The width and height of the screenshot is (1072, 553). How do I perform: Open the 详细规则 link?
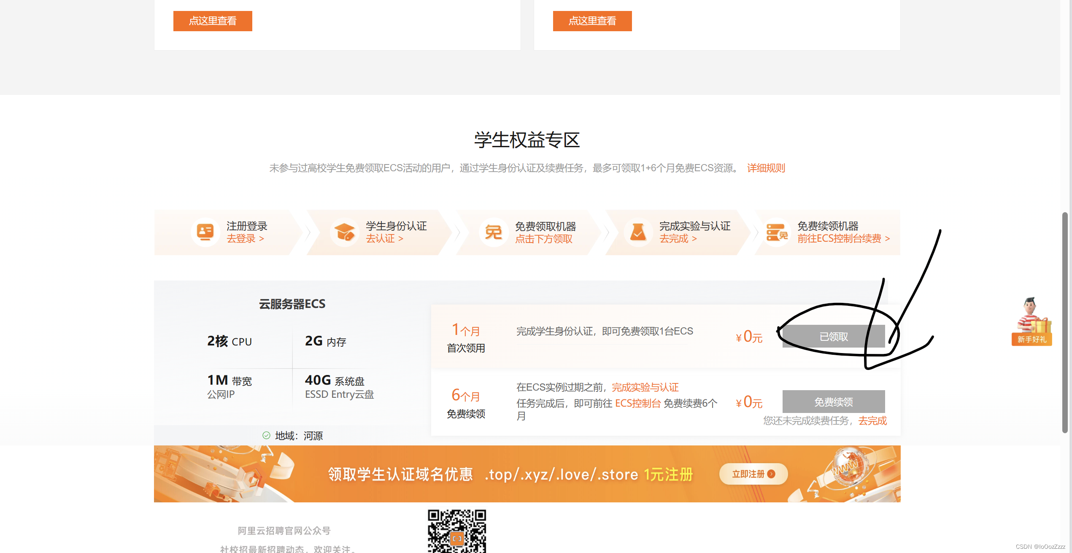coord(766,168)
